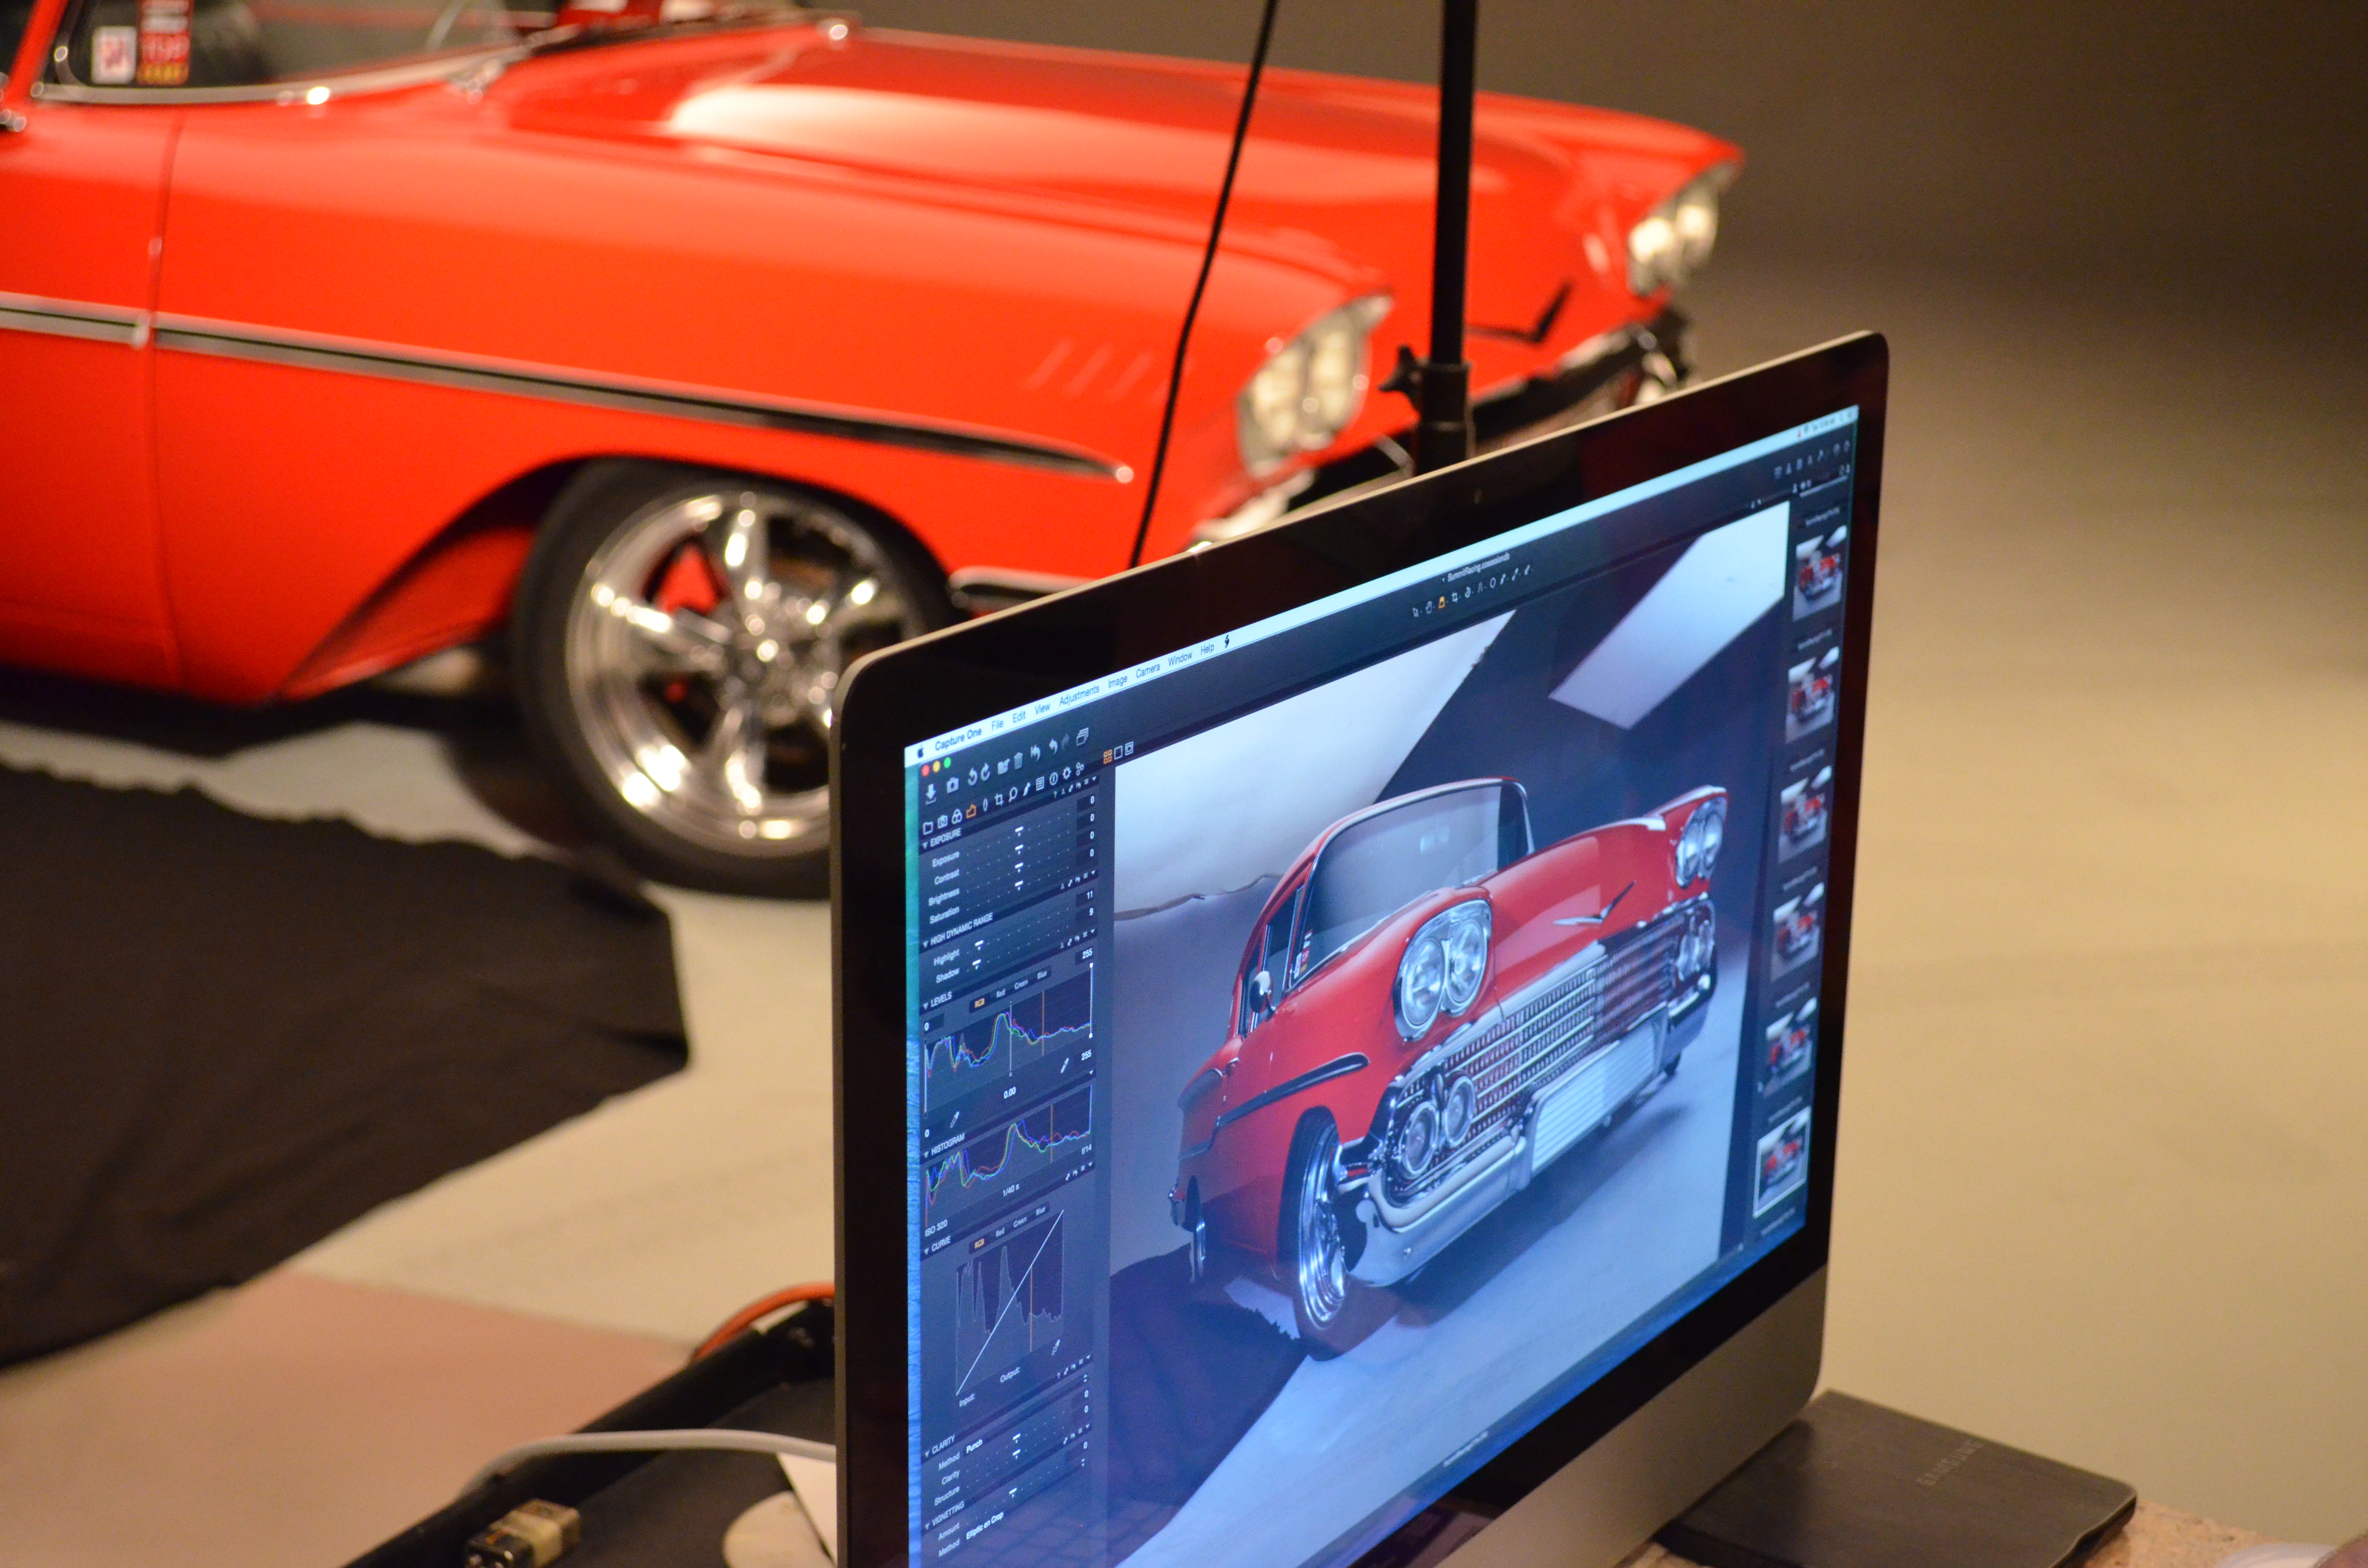
Task: Select the Crop tool tab icon
Action: (999, 800)
